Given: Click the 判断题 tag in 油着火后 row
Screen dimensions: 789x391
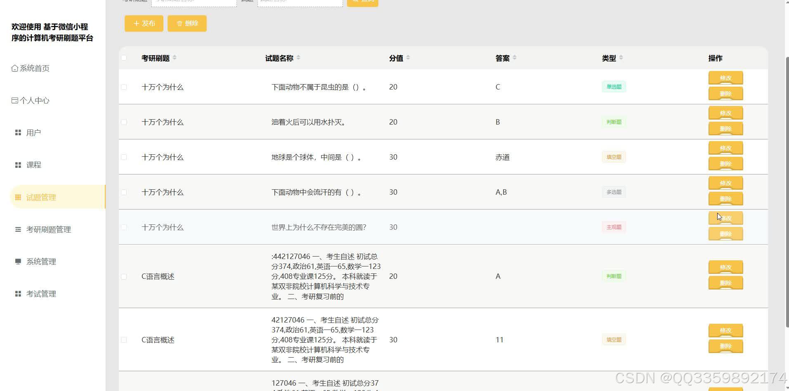Looking at the screenshot, I should [x=614, y=122].
